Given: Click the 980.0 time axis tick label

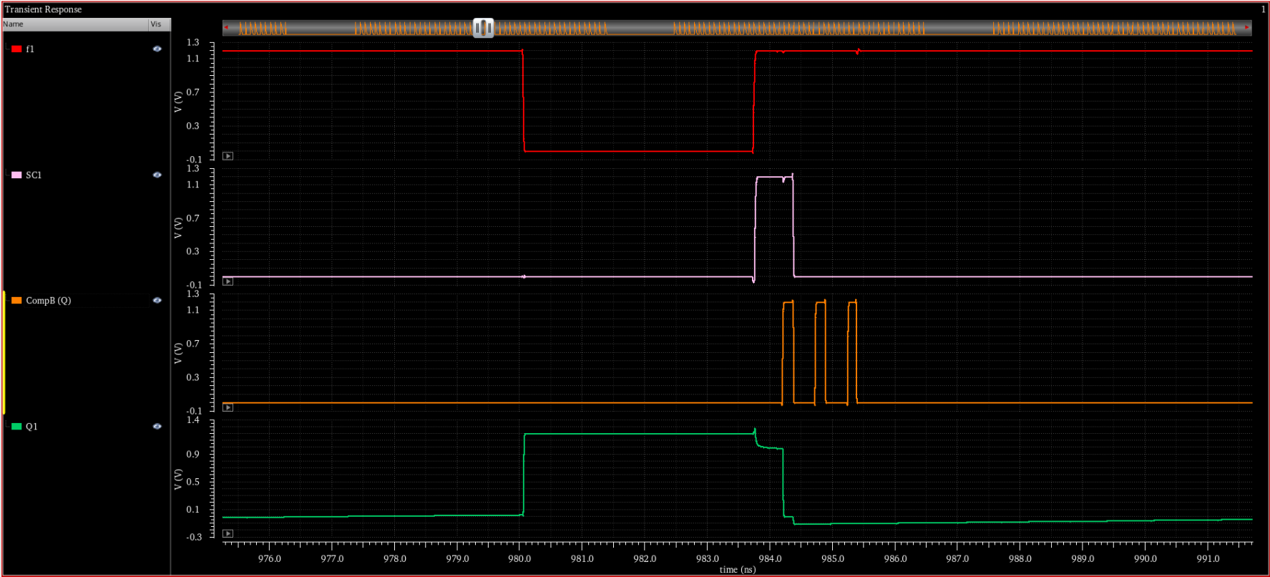Looking at the screenshot, I should point(519,558).
